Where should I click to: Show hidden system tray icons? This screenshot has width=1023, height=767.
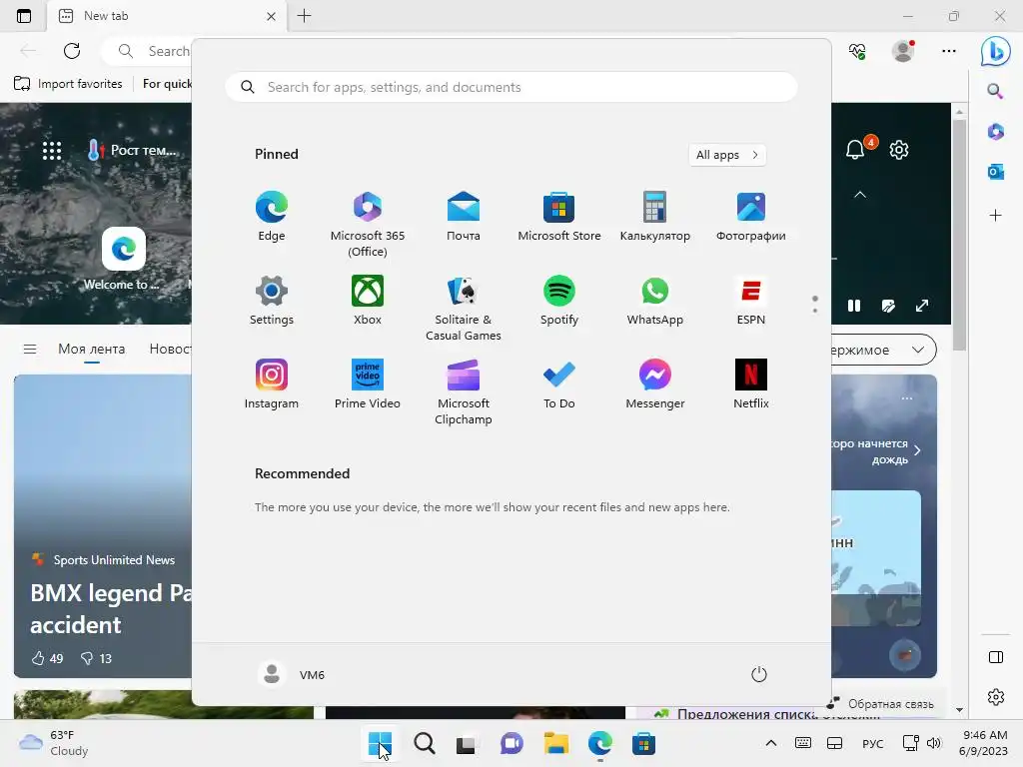point(770,743)
